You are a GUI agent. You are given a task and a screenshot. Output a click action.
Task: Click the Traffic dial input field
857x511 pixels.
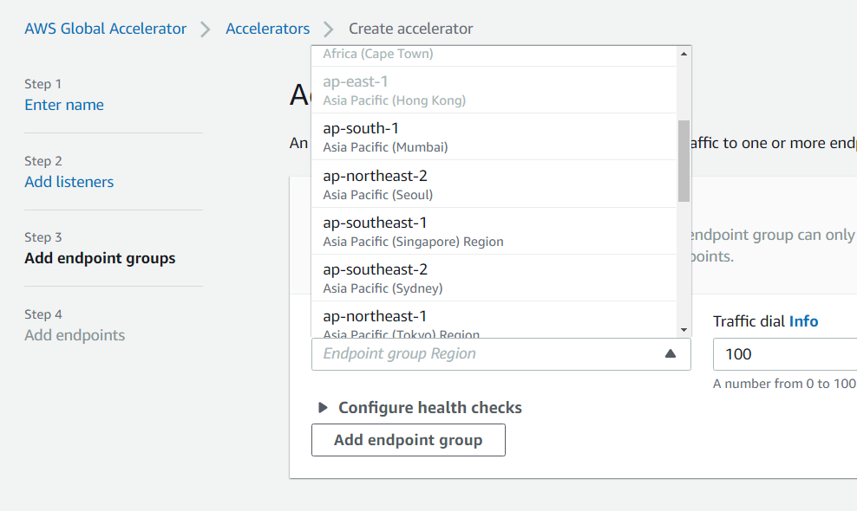click(x=781, y=354)
